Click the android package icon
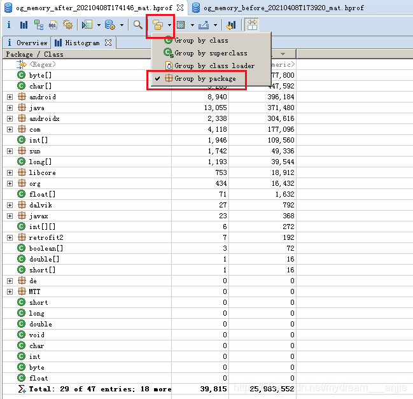This screenshot has width=413, height=399. (x=22, y=97)
